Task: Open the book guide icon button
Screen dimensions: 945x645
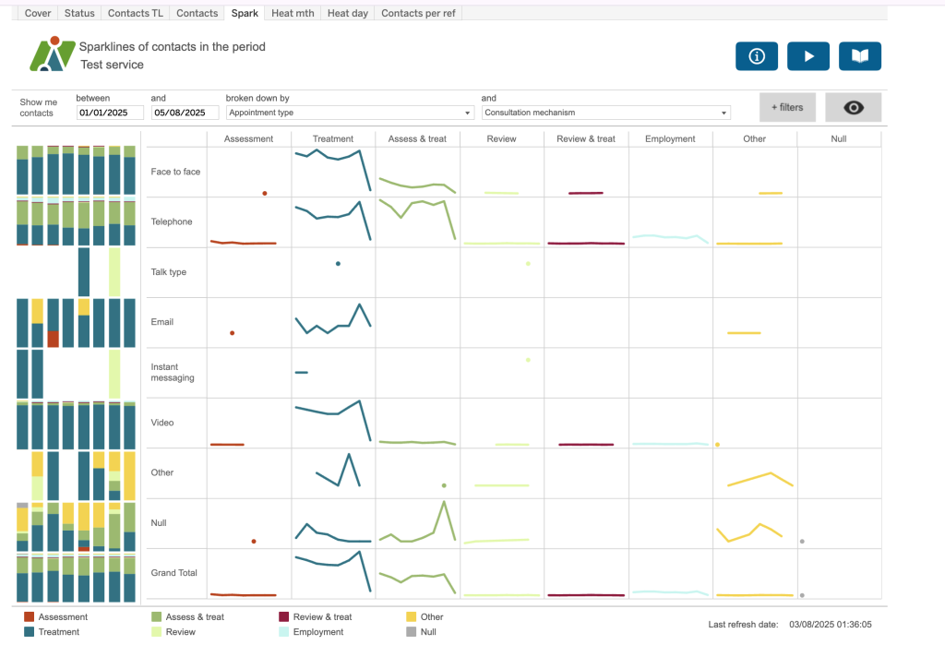Action: point(859,56)
